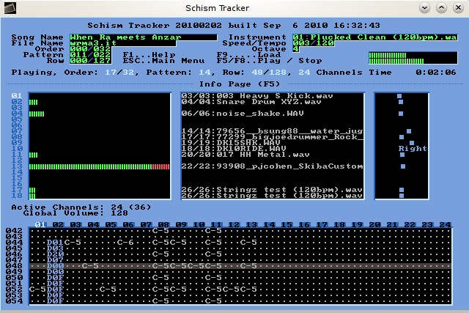The height and width of the screenshot is (313, 469).
Task: Click the '14/14:79656_bsung88_water_jug' entry
Action: [x=272, y=131]
